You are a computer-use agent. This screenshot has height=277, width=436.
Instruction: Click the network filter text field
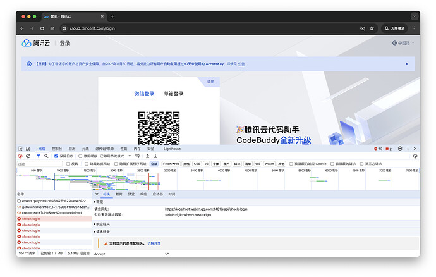pos(39,164)
